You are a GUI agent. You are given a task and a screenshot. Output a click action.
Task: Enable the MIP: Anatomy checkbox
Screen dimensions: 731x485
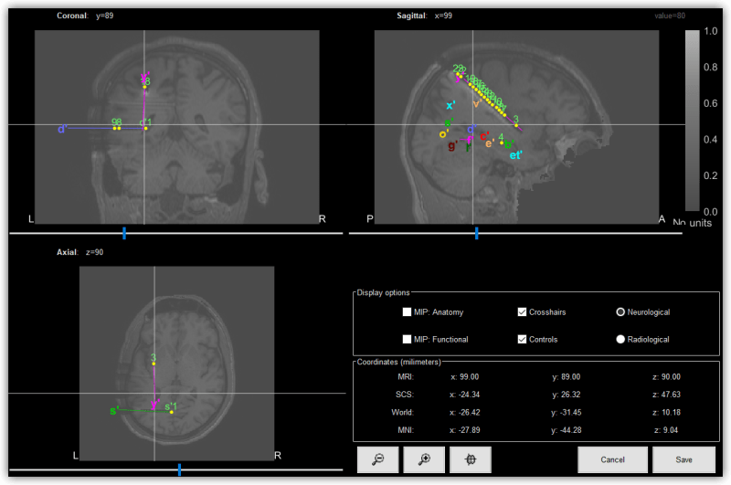click(407, 311)
